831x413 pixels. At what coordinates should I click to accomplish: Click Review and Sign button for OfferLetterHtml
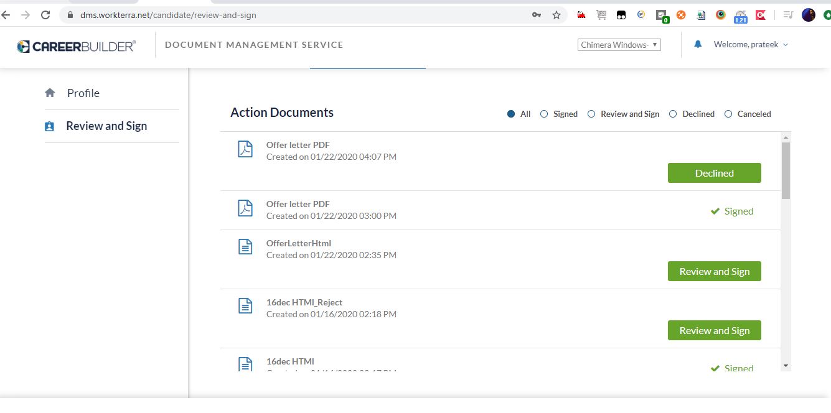[x=714, y=271]
